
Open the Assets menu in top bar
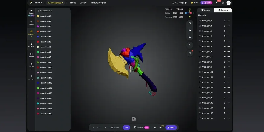(x=83, y=3)
